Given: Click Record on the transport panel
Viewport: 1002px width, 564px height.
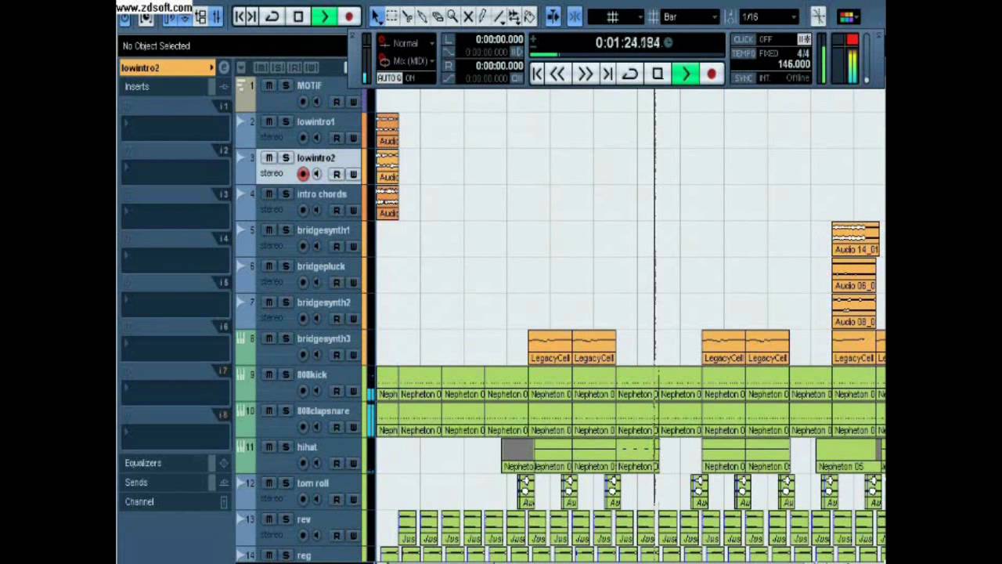Looking at the screenshot, I should 711,74.
